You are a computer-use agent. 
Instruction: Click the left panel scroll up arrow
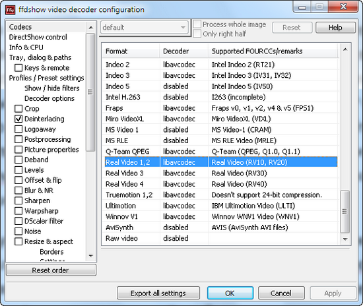(91, 28)
